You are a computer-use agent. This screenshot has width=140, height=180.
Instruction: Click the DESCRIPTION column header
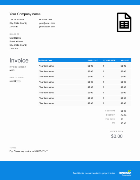coord(45,61)
